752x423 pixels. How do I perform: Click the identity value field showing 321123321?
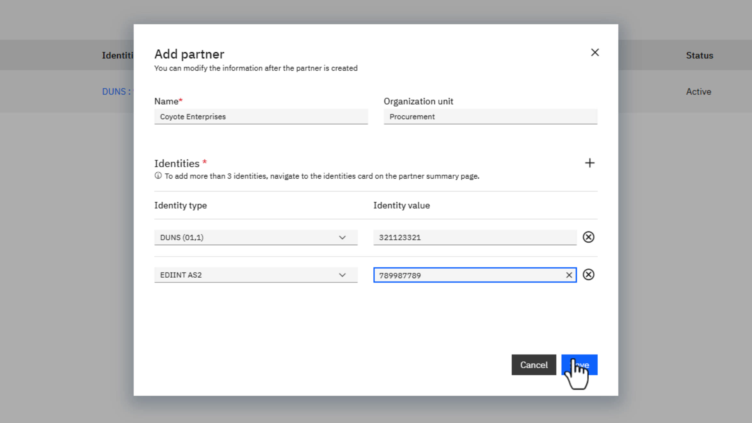point(474,237)
